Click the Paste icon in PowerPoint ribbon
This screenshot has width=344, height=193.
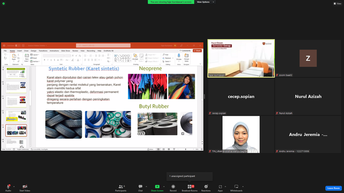14,56
